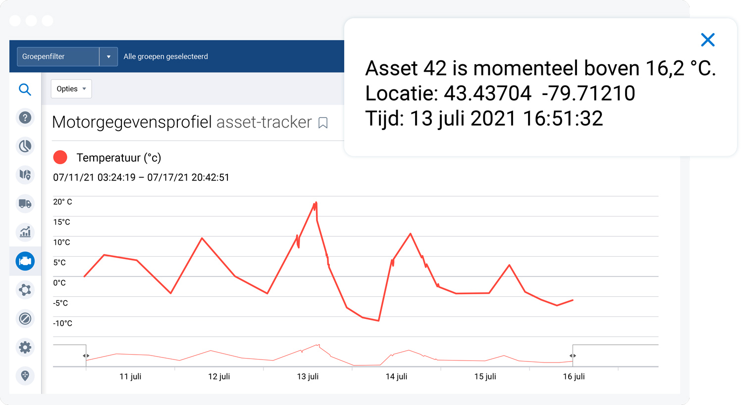Screen dimensions: 741x405
Task: Click the 'Motorgegevensprofiel asset-tracker' heading
Action: 182,122
